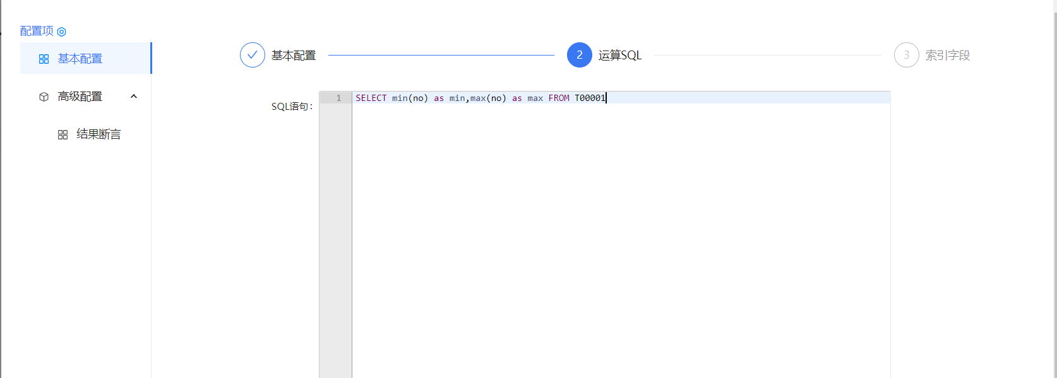Click the completed checkmark circle of step one
The height and width of the screenshot is (378, 1057).
252,55
